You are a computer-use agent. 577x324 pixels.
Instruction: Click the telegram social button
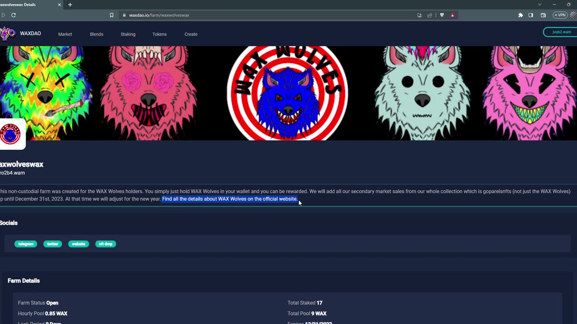tap(26, 244)
